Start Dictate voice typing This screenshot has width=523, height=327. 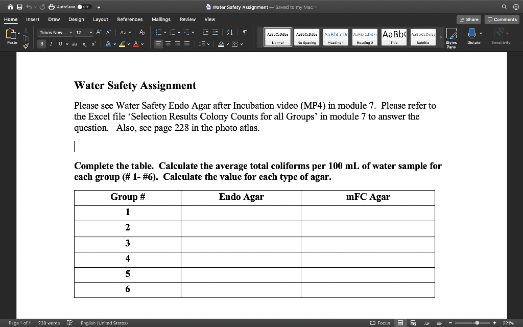473,35
